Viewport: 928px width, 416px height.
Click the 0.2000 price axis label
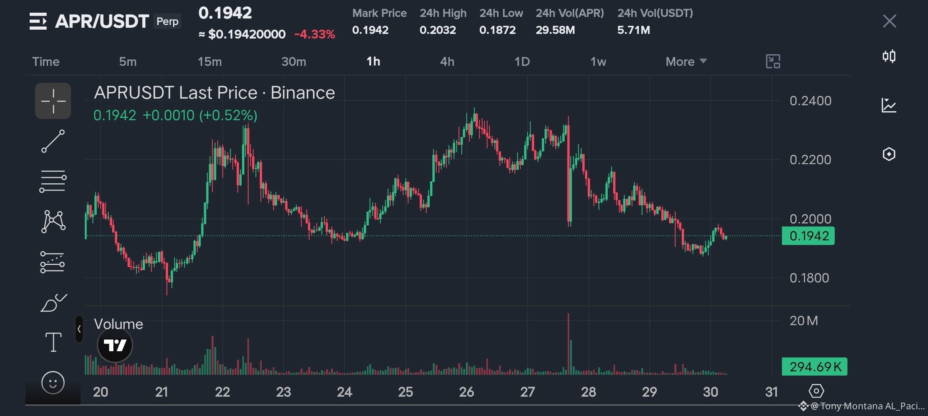[810, 219]
